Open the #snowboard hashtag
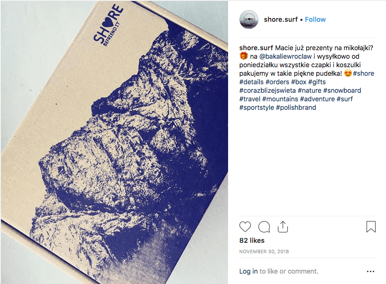 342,90
